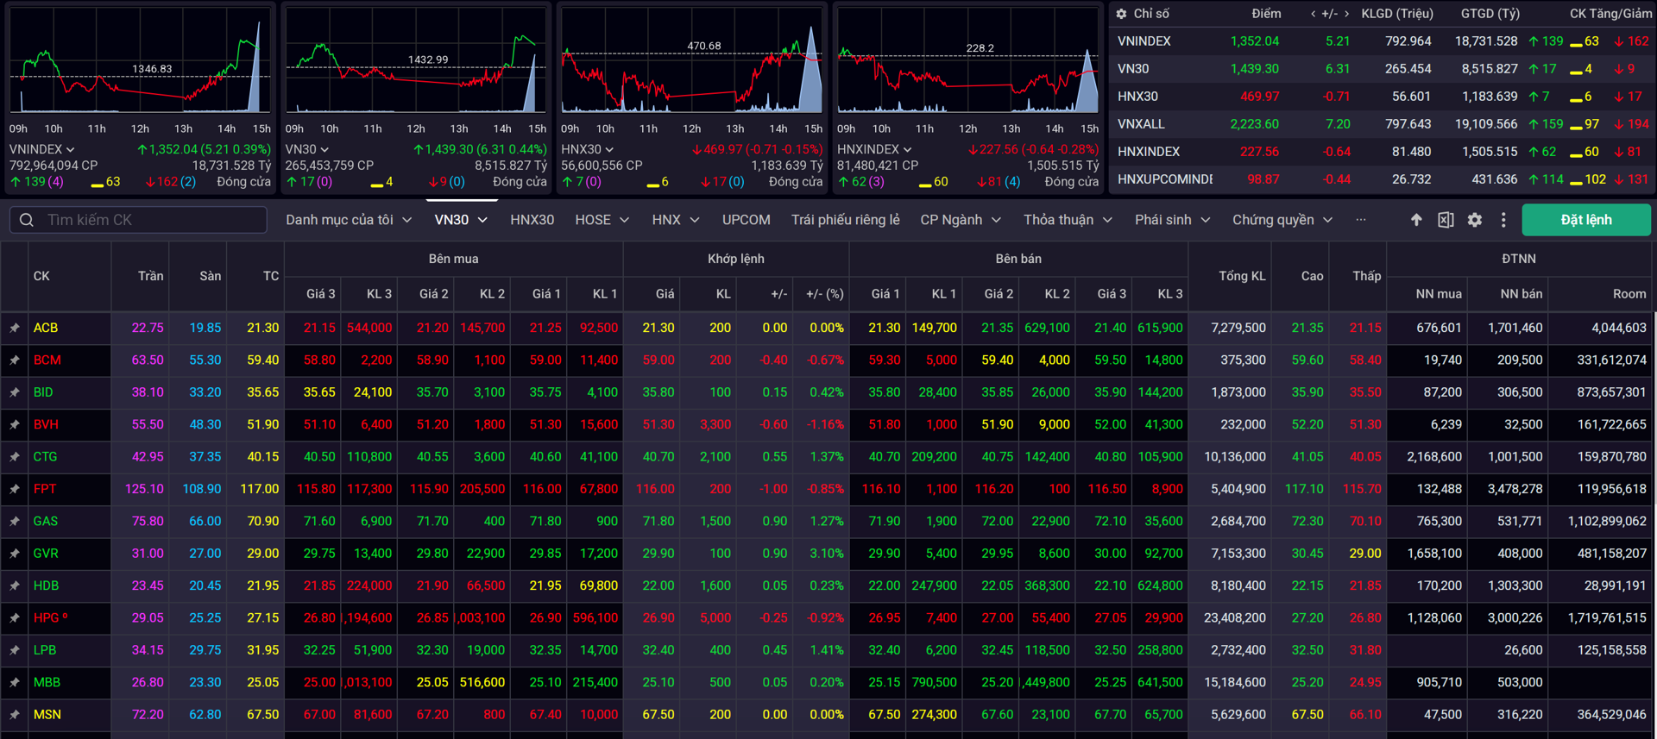Open the Chứng quyền dropdown
Image resolution: width=1657 pixels, height=739 pixels.
point(1282,220)
